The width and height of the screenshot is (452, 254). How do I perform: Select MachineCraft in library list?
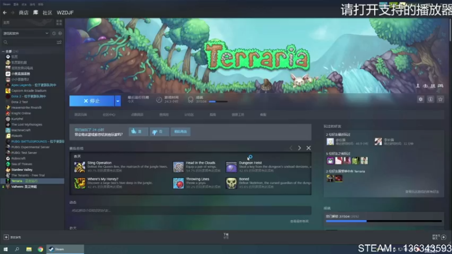pos(21,130)
